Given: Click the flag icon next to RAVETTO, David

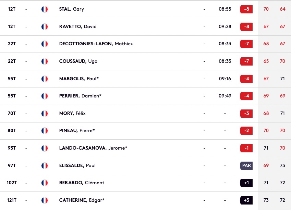Looking at the screenshot, I should coord(45,26).
